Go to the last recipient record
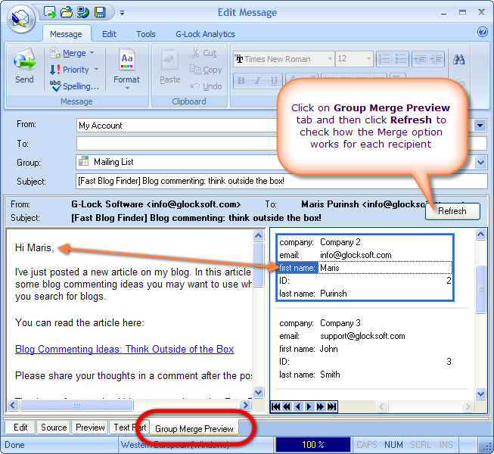This screenshot has height=454, width=494. (331, 407)
